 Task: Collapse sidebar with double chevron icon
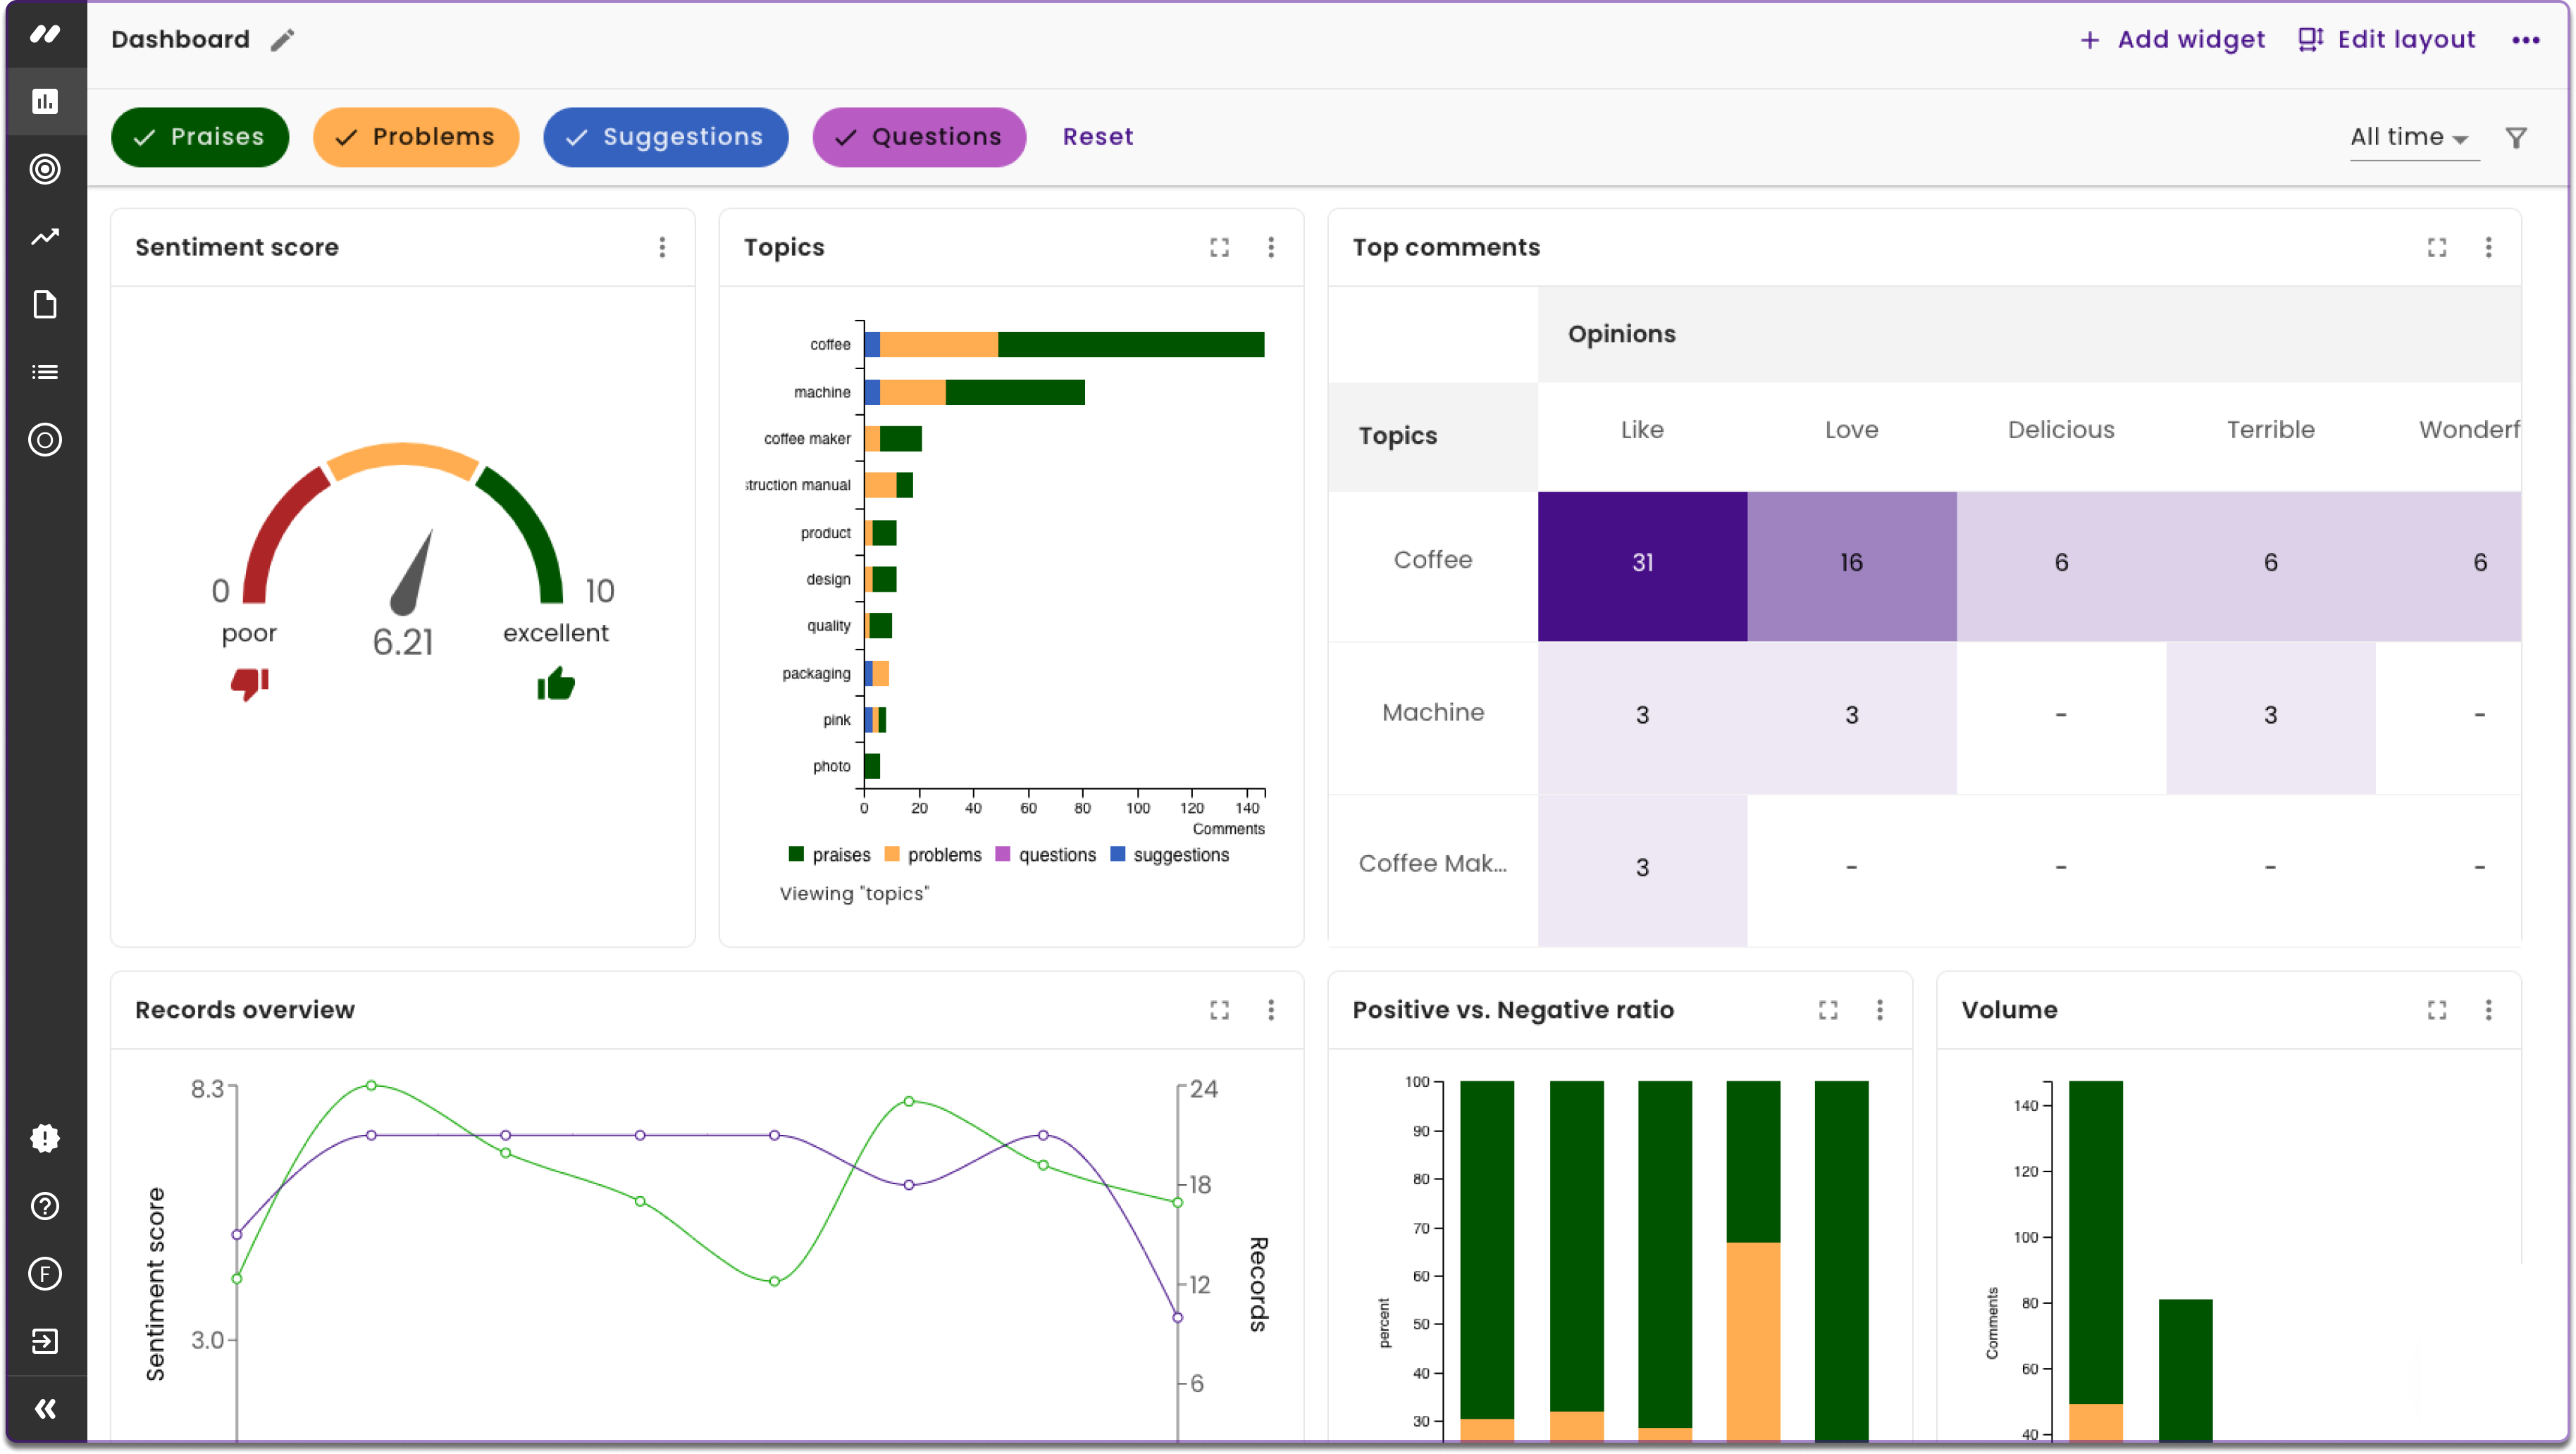coord(45,1408)
